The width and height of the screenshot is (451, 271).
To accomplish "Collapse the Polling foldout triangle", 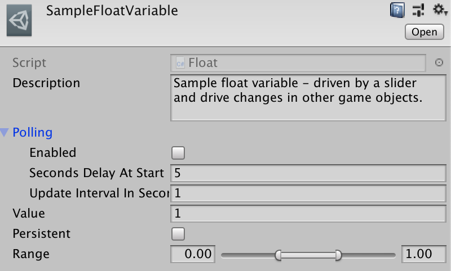I will coord(5,132).
